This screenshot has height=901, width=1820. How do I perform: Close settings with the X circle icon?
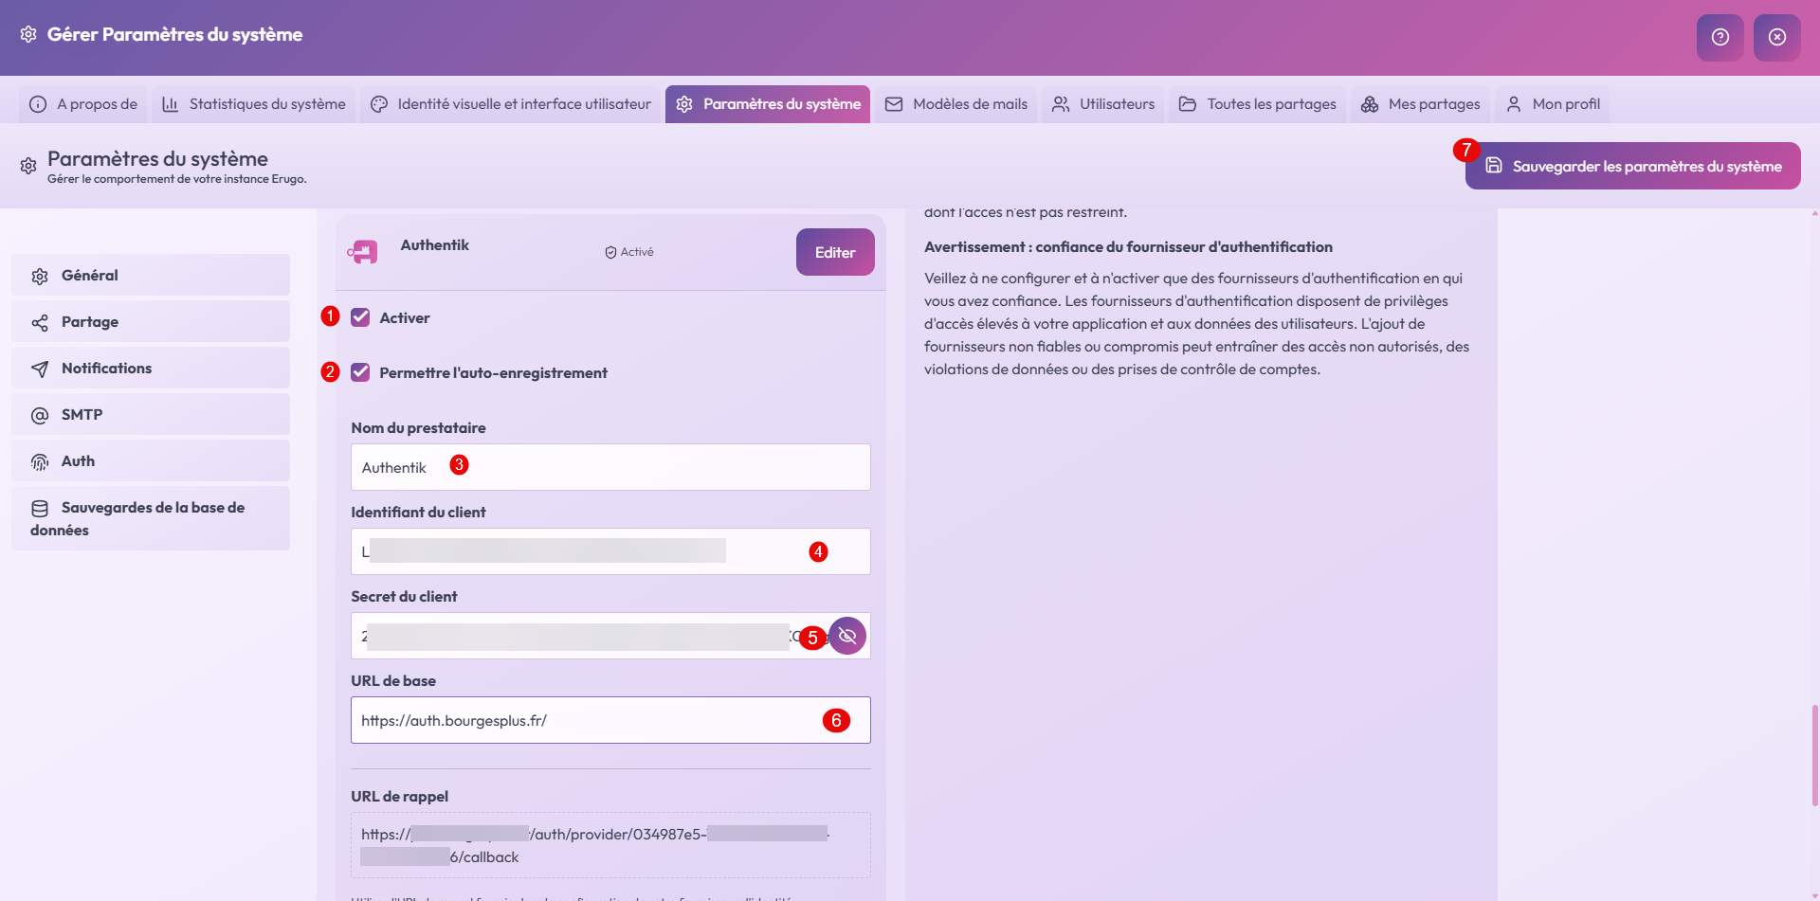[1776, 37]
